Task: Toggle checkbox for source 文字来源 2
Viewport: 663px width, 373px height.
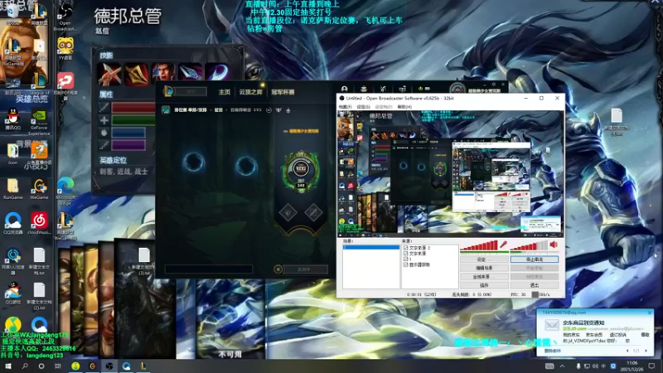Action: coord(405,248)
